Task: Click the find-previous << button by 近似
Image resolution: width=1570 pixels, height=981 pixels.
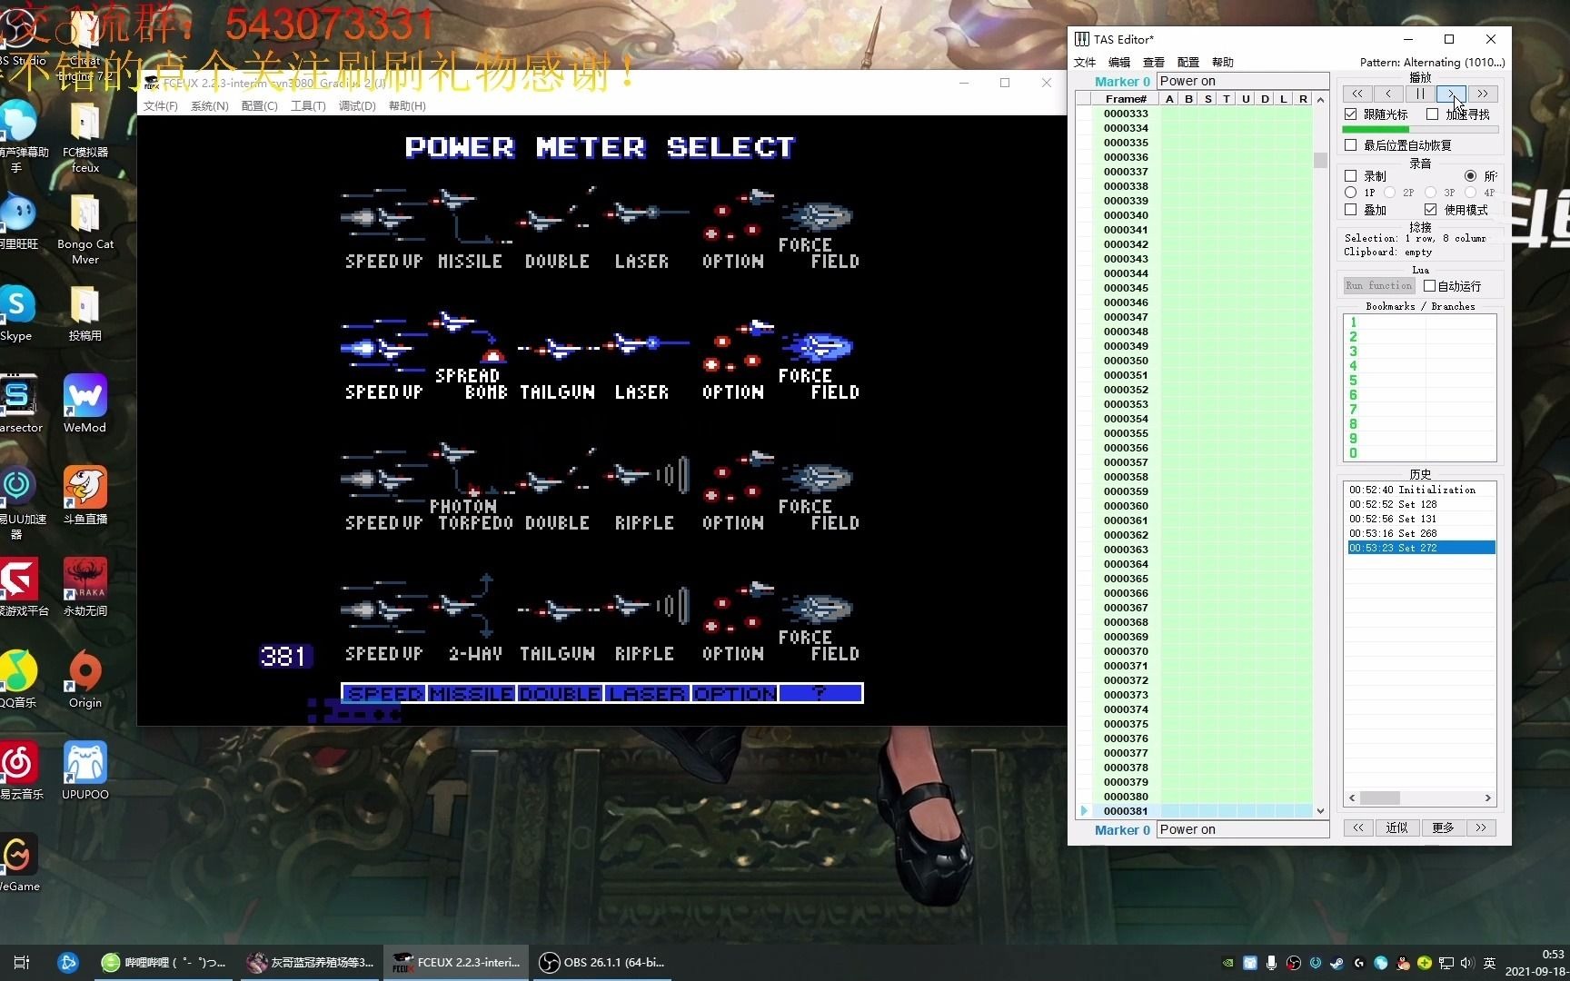Action: pos(1357,827)
